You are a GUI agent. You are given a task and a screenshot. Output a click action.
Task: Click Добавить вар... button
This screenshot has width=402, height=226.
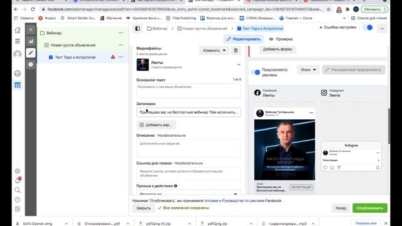point(156,125)
